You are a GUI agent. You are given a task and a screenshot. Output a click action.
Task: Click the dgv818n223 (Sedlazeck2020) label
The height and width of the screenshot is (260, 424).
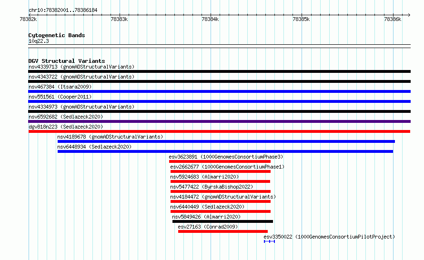tap(66, 127)
